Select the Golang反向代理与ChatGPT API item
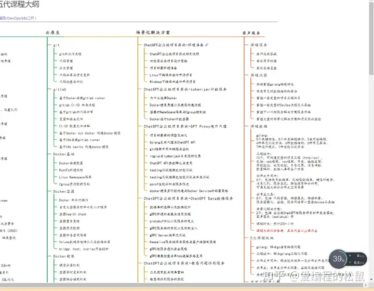Image resolution: width=374 pixels, height=291 pixels. tap(172, 142)
